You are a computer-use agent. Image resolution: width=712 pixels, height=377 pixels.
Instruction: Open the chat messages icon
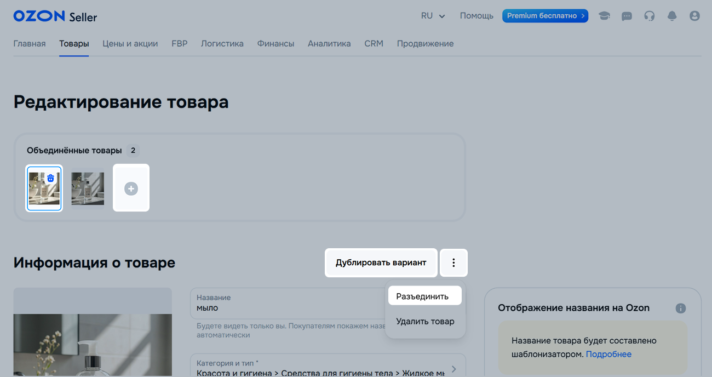pyautogui.click(x=627, y=16)
